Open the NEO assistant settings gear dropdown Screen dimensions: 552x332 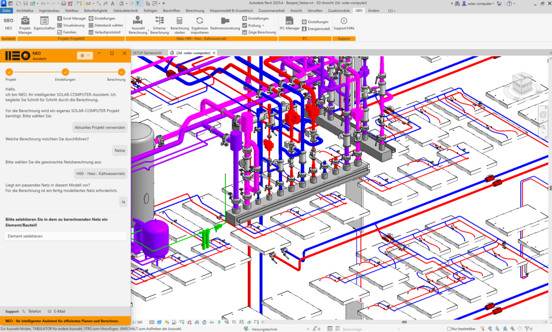pyautogui.click(x=85, y=56)
